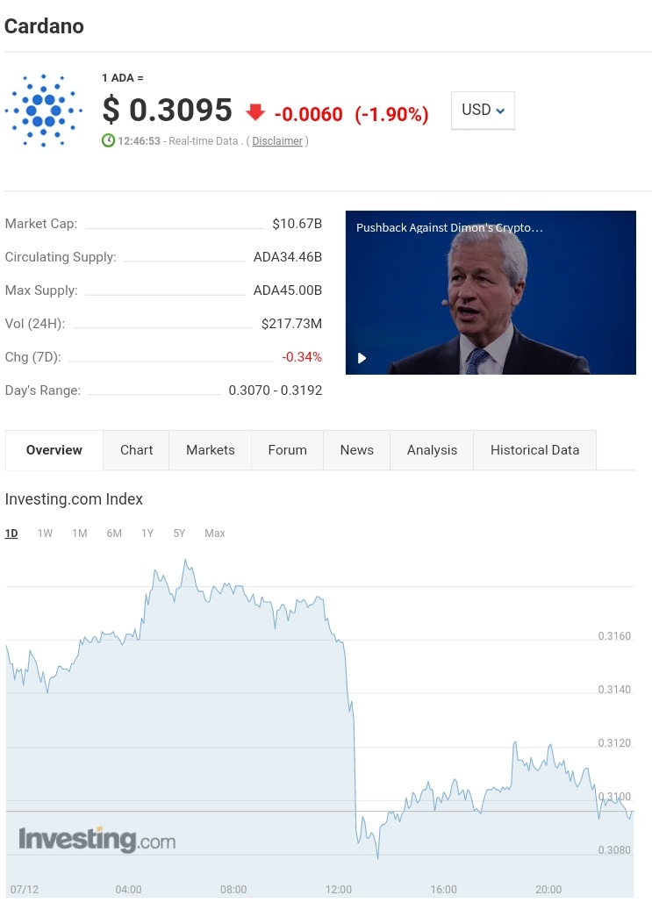Open the Forum tab
Image resolution: width=652 pixels, height=924 pixels.
click(x=287, y=450)
